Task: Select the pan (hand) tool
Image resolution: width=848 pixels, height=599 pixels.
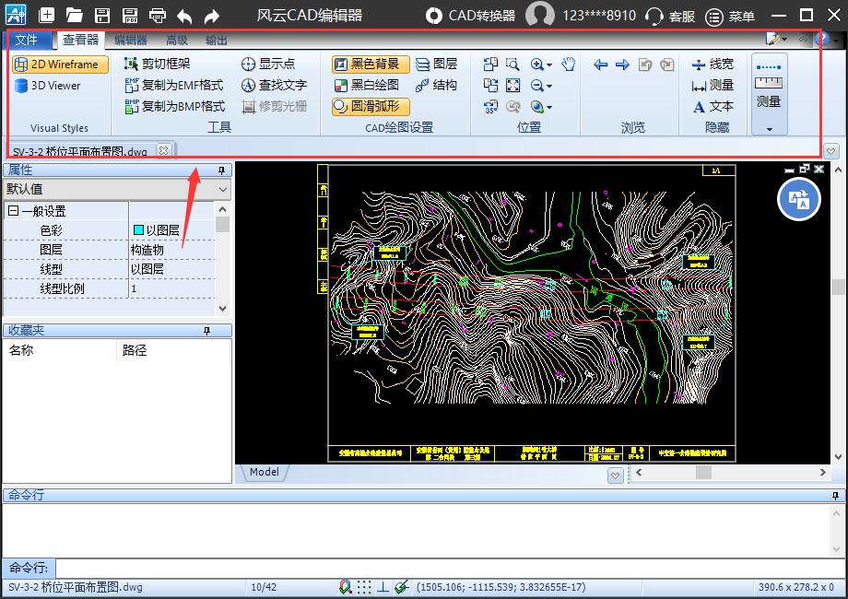Action: (x=569, y=65)
